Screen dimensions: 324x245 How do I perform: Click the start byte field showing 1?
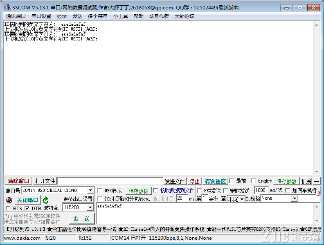[x=205, y=198]
